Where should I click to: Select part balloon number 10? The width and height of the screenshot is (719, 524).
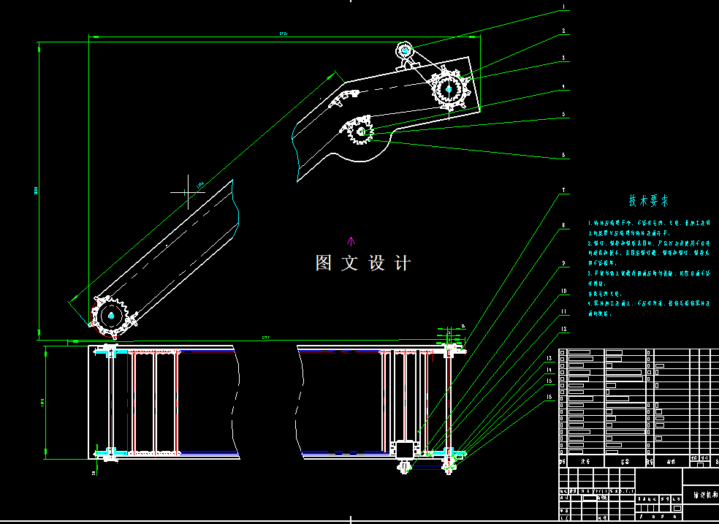pos(563,291)
